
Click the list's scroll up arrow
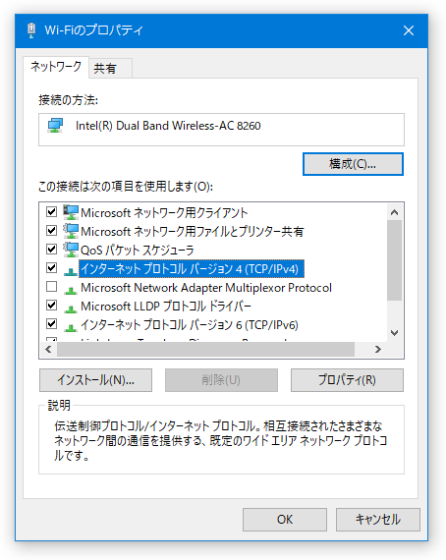(x=394, y=212)
